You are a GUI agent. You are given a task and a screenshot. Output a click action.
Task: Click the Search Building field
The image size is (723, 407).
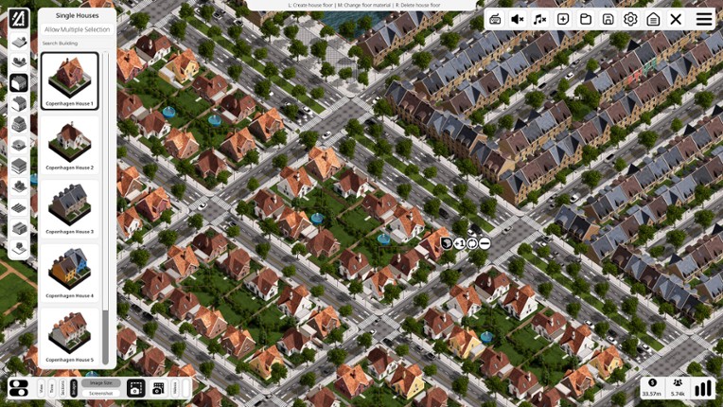point(71,44)
